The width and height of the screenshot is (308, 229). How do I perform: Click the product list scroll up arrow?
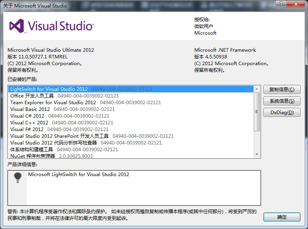pos(257,89)
